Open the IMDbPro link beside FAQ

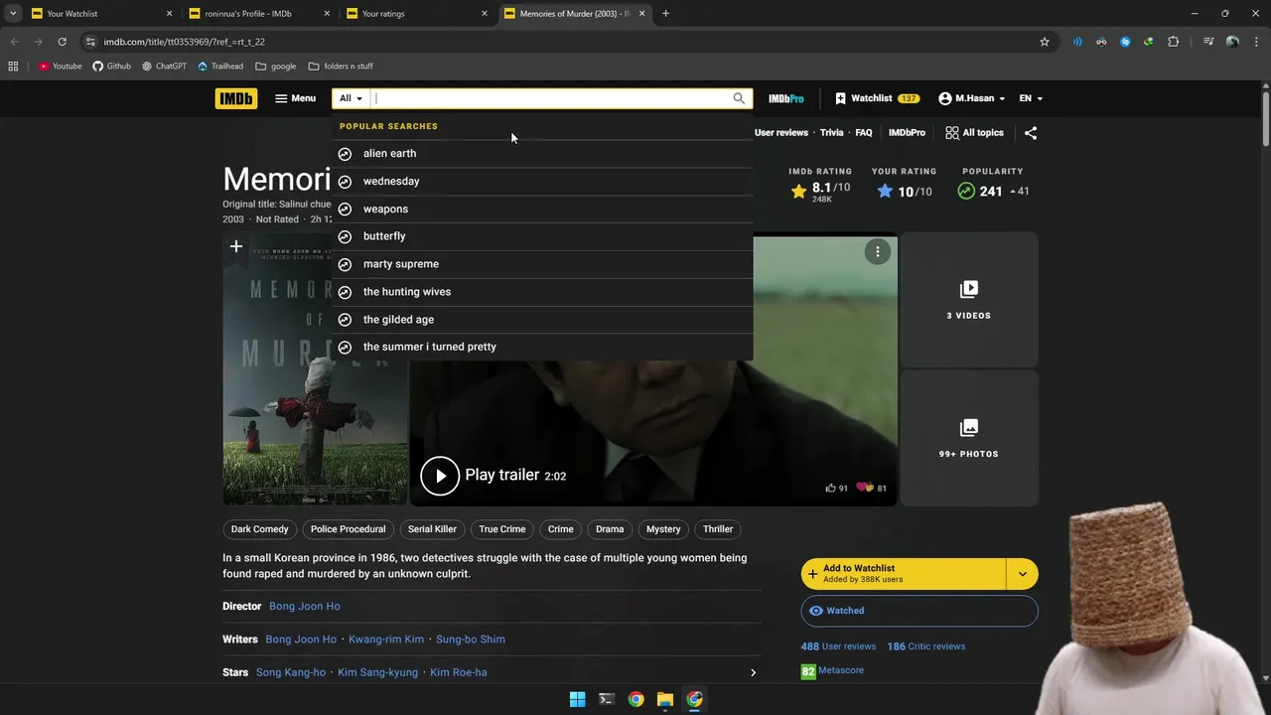(x=907, y=132)
